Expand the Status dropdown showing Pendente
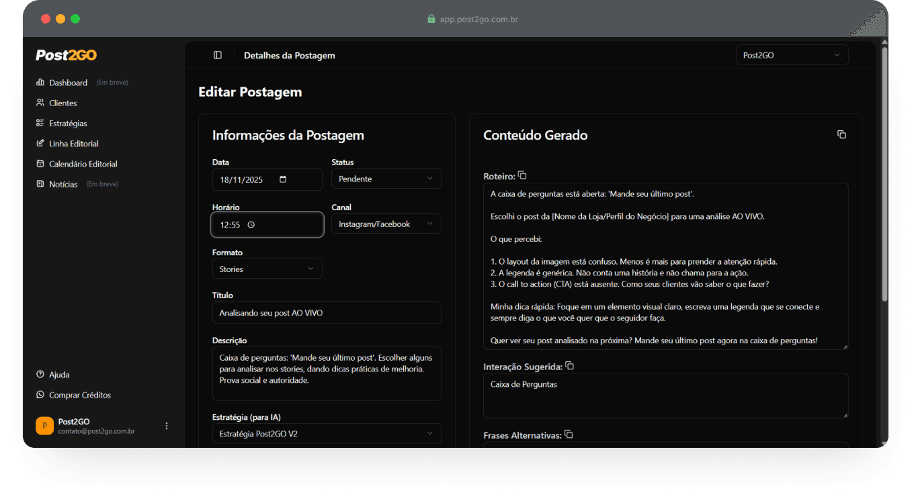The height and width of the screenshot is (499, 916). point(386,179)
